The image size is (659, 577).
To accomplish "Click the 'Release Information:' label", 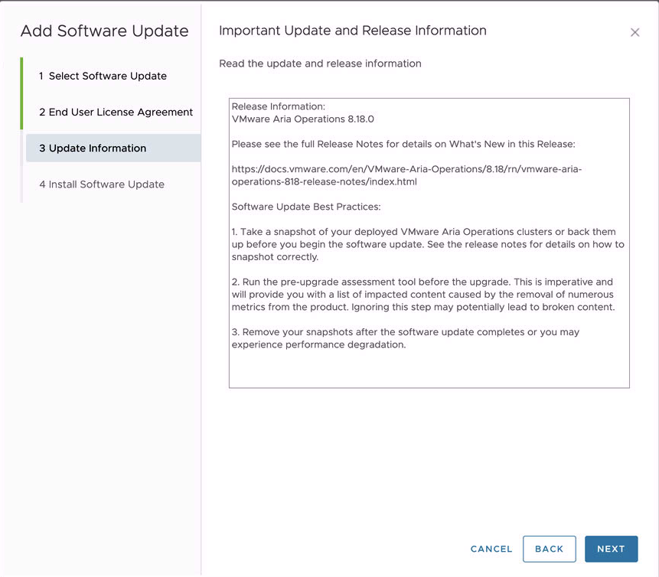I will [279, 106].
